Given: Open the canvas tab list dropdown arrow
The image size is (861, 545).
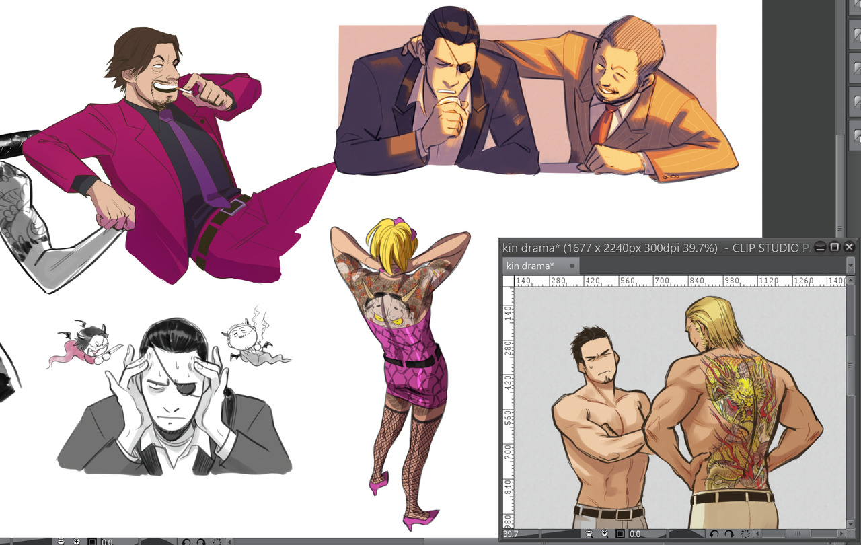Looking at the screenshot, I should 850,266.
